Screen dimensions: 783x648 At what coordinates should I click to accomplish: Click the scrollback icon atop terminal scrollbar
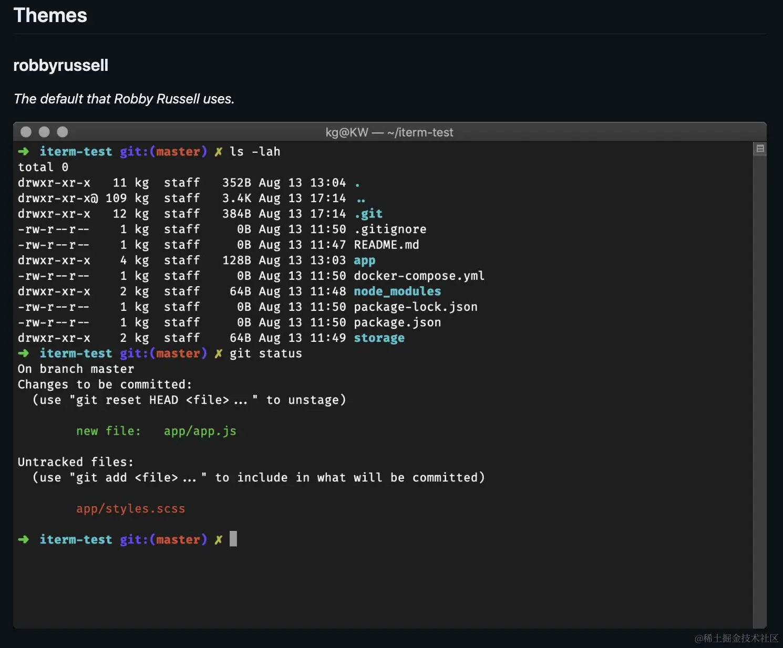pyautogui.click(x=760, y=149)
